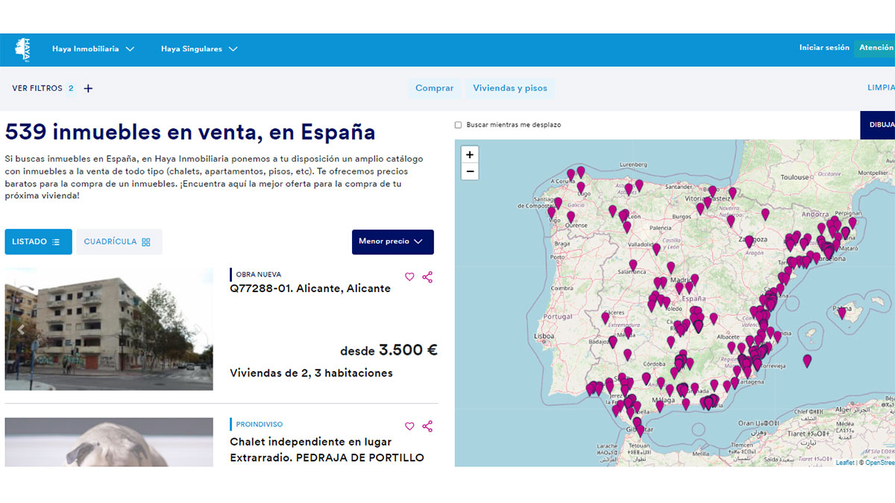The image size is (895, 503).
Task: Expand the Haya Inmobiliaria menu
Action: [93, 49]
